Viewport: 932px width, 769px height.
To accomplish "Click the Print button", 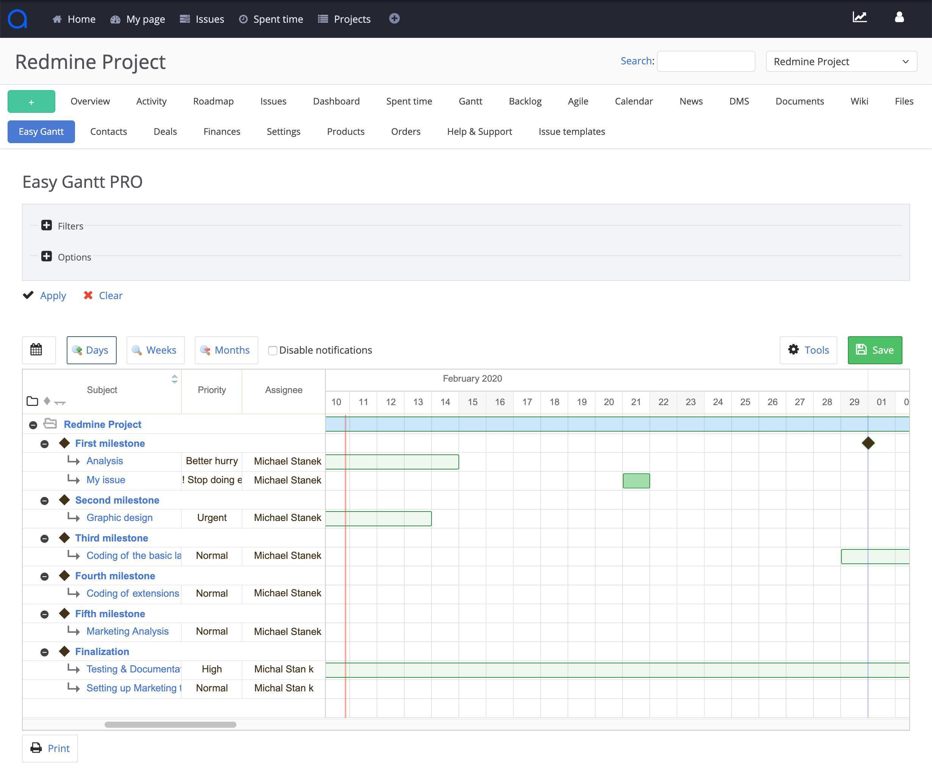I will (50, 749).
